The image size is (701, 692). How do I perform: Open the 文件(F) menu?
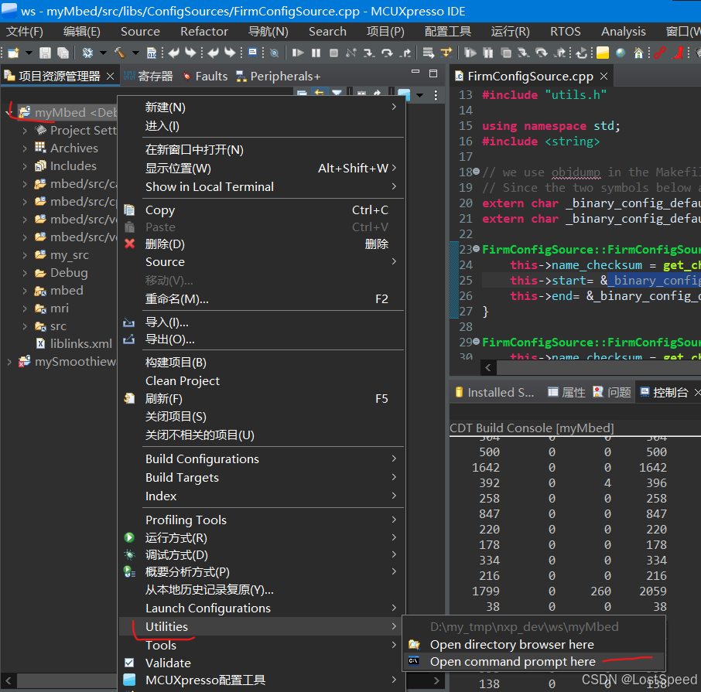pyautogui.click(x=25, y=32)
